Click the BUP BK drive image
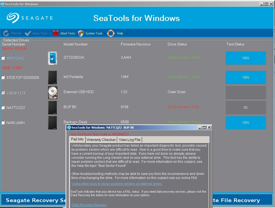This screenshot has height=208, width=275. coord(53,108)
